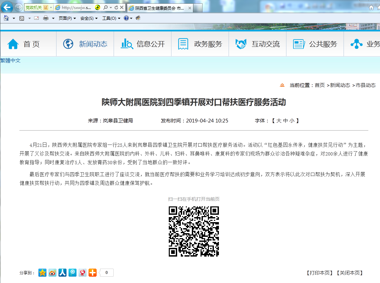Open the 公共服务 navigation item
This screenshot has width=380, height=283.
323,44
